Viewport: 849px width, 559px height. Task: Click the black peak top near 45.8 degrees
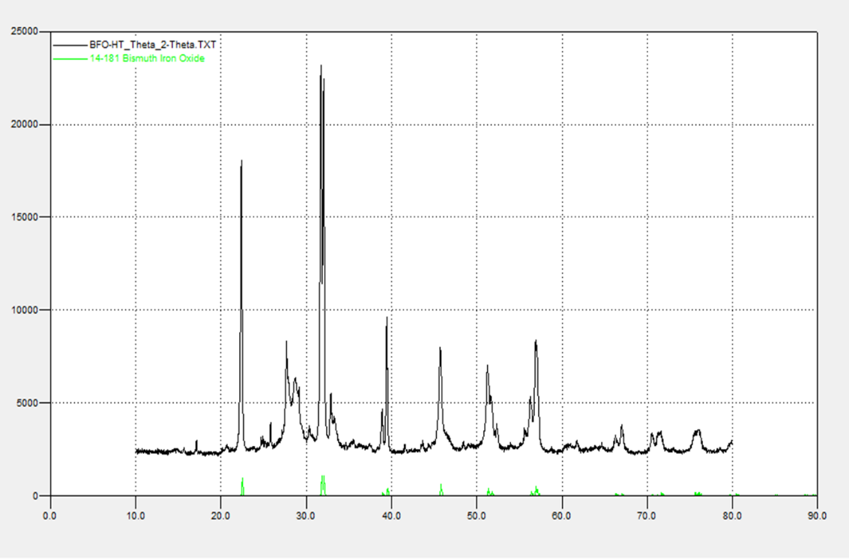click(440, 348)
